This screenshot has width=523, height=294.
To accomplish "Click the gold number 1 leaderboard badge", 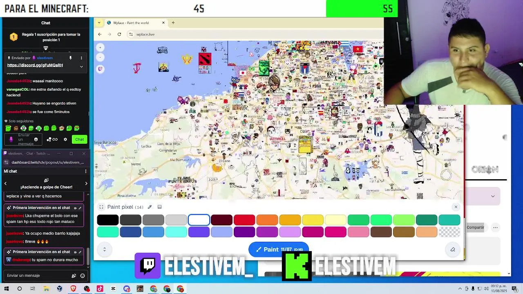I will tap(13, 37).
